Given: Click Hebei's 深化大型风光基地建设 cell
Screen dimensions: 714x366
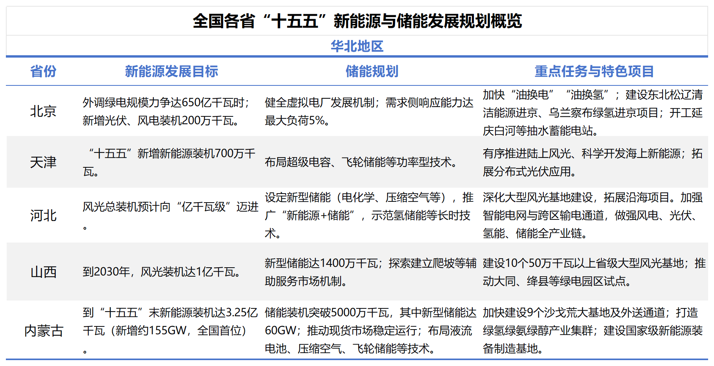Looking at the screenshot, I should point(592,216).
